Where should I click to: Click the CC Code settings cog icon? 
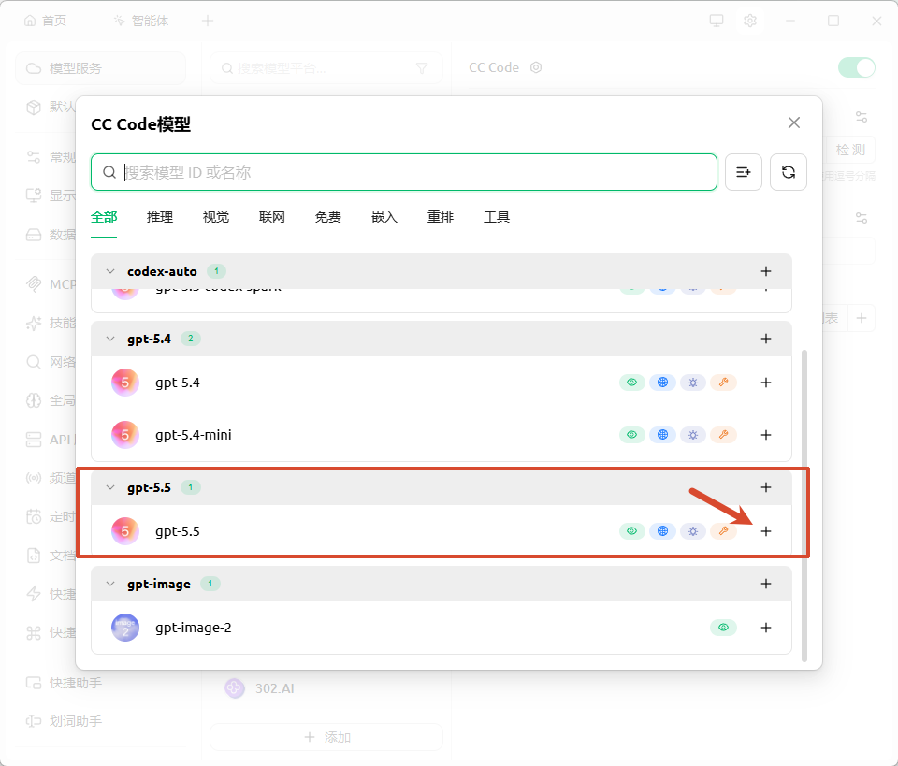[535, 67]
